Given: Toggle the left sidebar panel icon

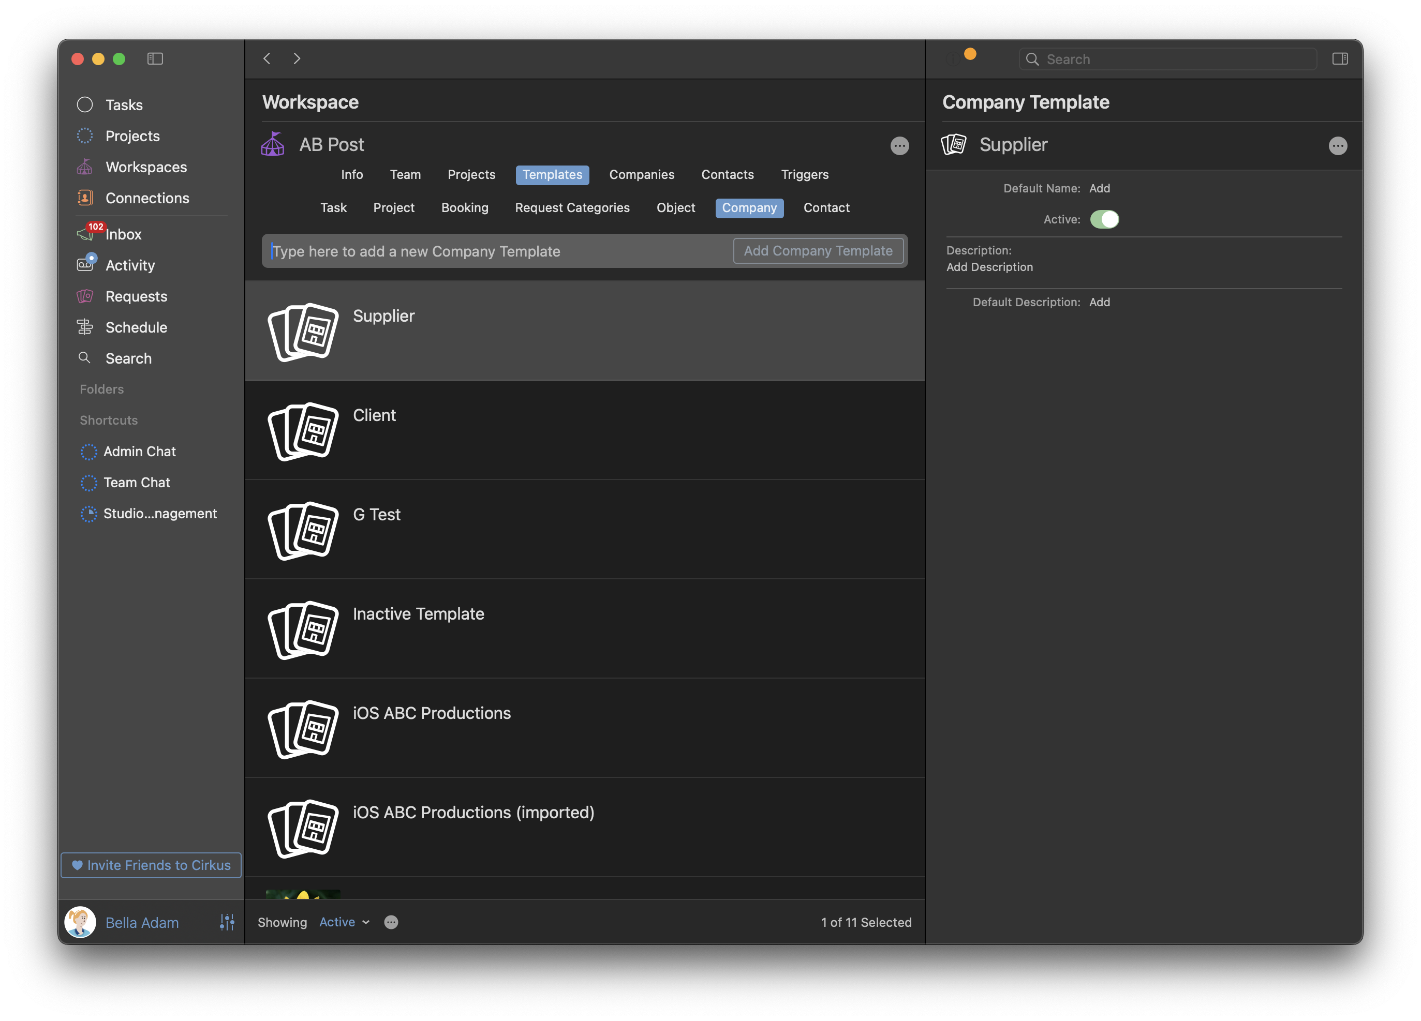Looking at the screenshot, I should [155, 59].
